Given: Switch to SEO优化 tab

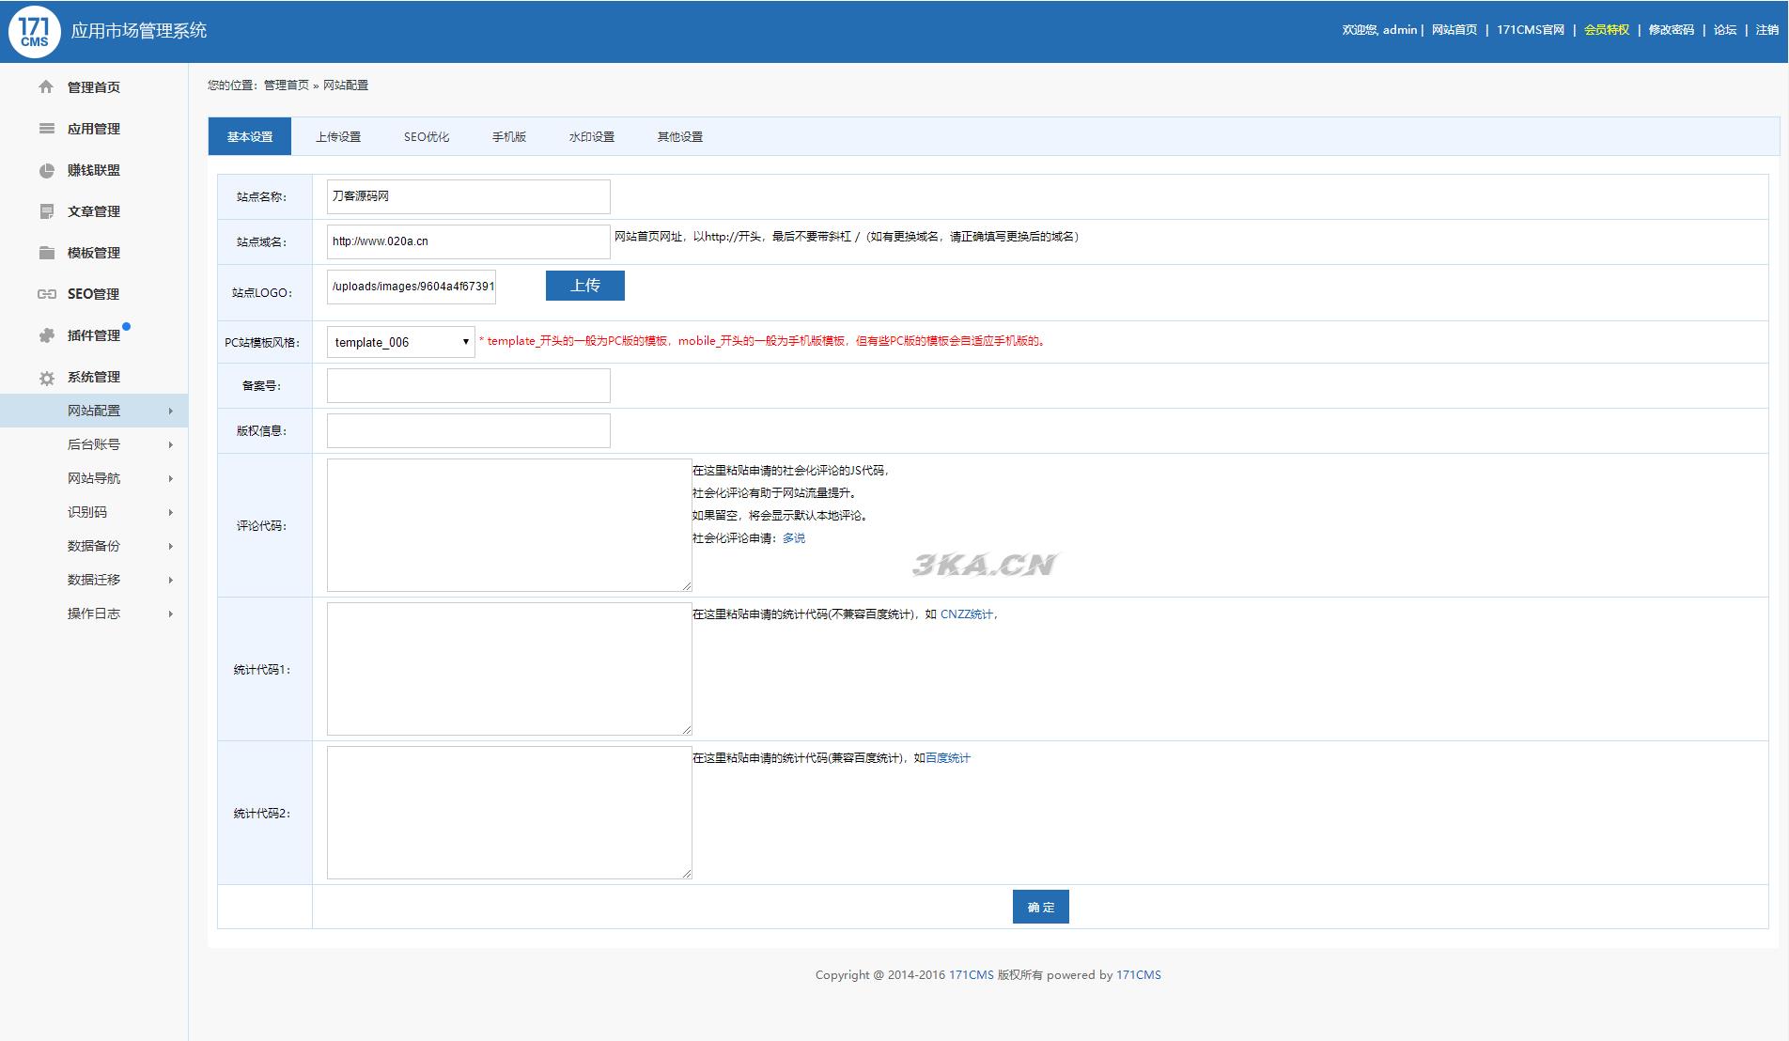Looking at the screenshot, I should click(x=427, y=136).
